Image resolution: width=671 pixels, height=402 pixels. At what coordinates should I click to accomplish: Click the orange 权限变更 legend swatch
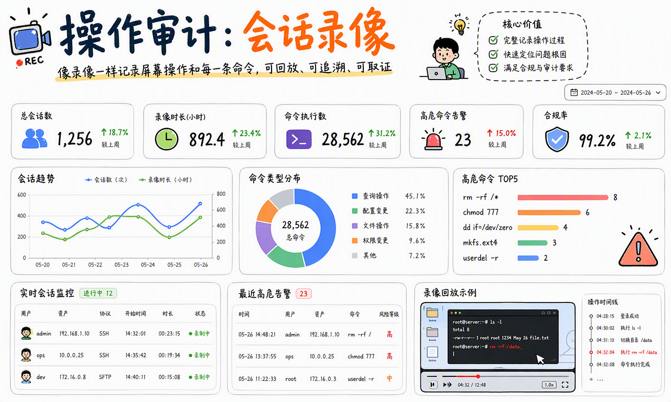click(x=355, y=241)
